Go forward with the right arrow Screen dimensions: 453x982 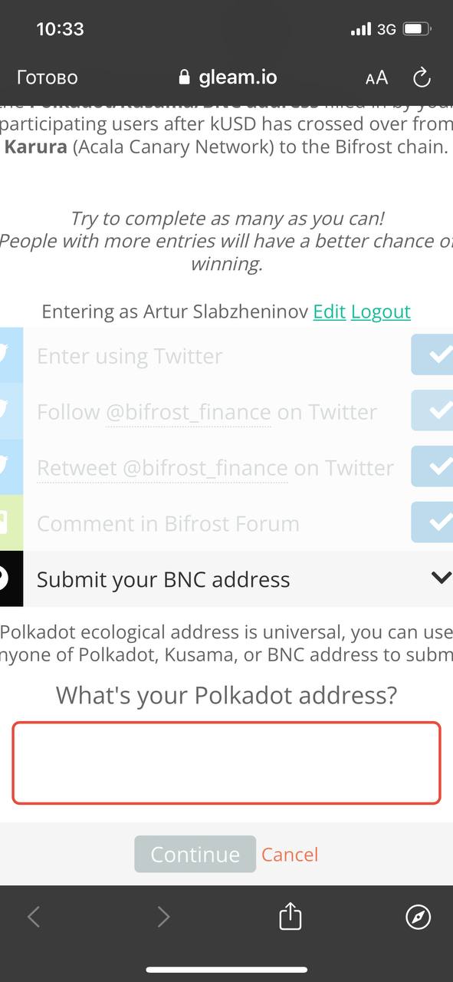(x=163, y=916)
